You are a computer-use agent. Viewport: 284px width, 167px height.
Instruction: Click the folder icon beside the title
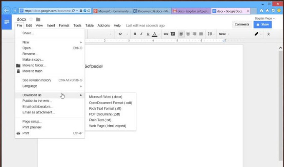pos(38,19)
